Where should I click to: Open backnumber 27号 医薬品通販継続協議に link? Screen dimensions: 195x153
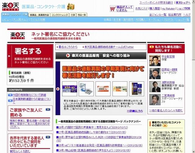(91, 132)
